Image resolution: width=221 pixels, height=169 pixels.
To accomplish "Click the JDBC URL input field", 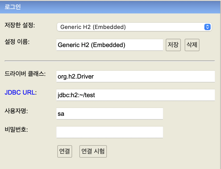I will (x=136, y=95).
